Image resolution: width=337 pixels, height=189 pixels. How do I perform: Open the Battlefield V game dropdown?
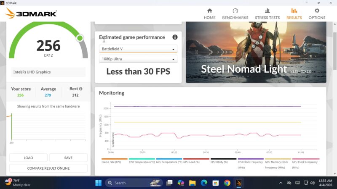tap(138, 49)
